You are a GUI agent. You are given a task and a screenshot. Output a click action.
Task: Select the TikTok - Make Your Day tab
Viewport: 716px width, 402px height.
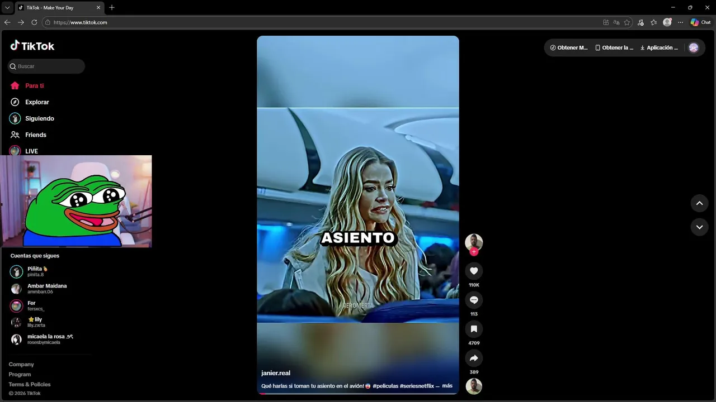59,7
